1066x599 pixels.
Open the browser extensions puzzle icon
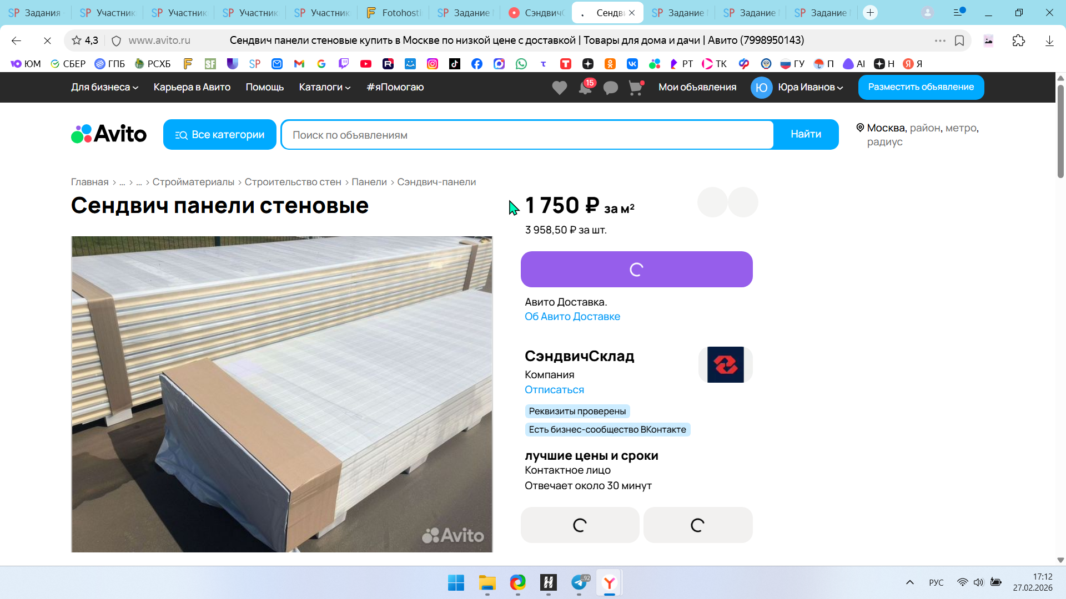1018,40
